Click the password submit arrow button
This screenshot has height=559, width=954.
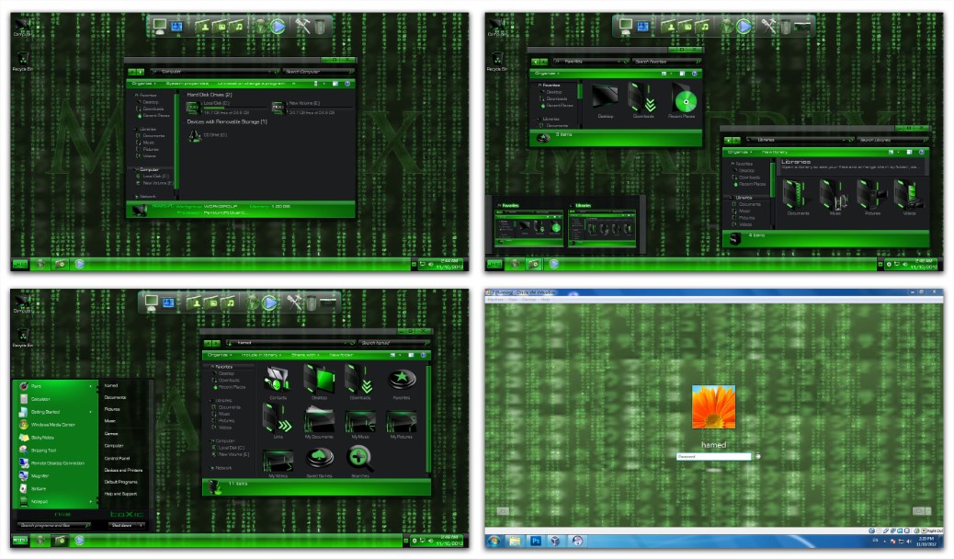coord(758,456)
